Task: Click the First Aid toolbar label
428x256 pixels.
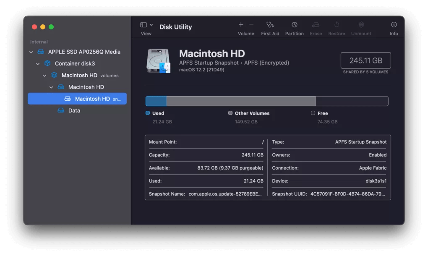Action: point(270,34)
